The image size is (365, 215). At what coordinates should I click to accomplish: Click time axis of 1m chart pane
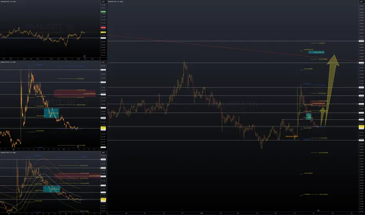click(50, 59)
